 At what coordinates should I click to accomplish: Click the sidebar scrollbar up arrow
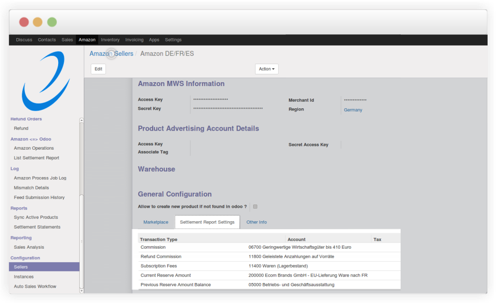(x=81, y=120)
